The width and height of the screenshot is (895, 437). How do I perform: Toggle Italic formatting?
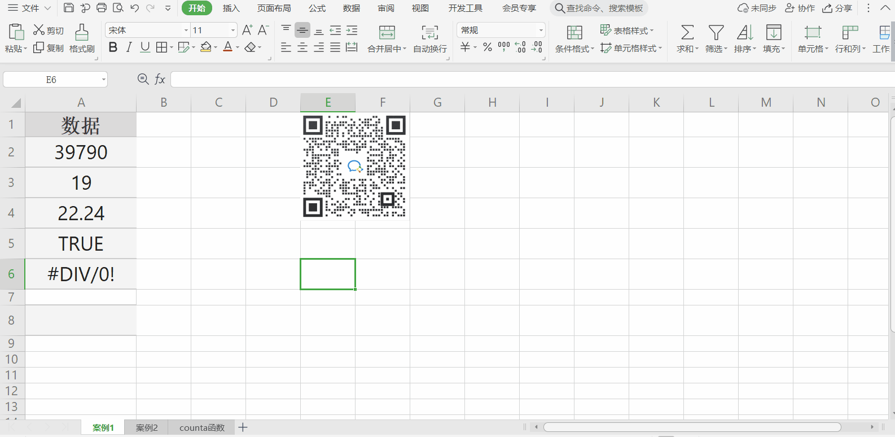(x=129, y=47)
